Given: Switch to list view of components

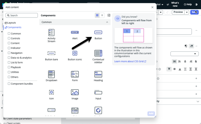Looking at the screenshot, I should pyautogui.click(x=102, y=15).
